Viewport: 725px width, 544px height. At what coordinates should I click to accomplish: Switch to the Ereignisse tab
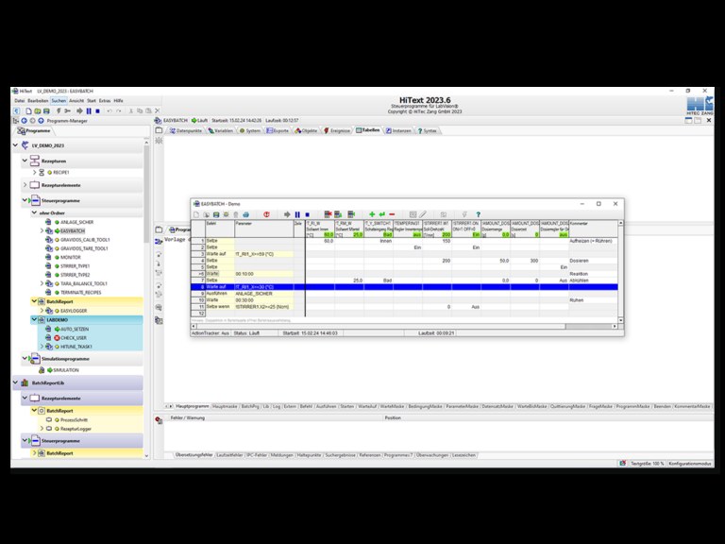337,131
